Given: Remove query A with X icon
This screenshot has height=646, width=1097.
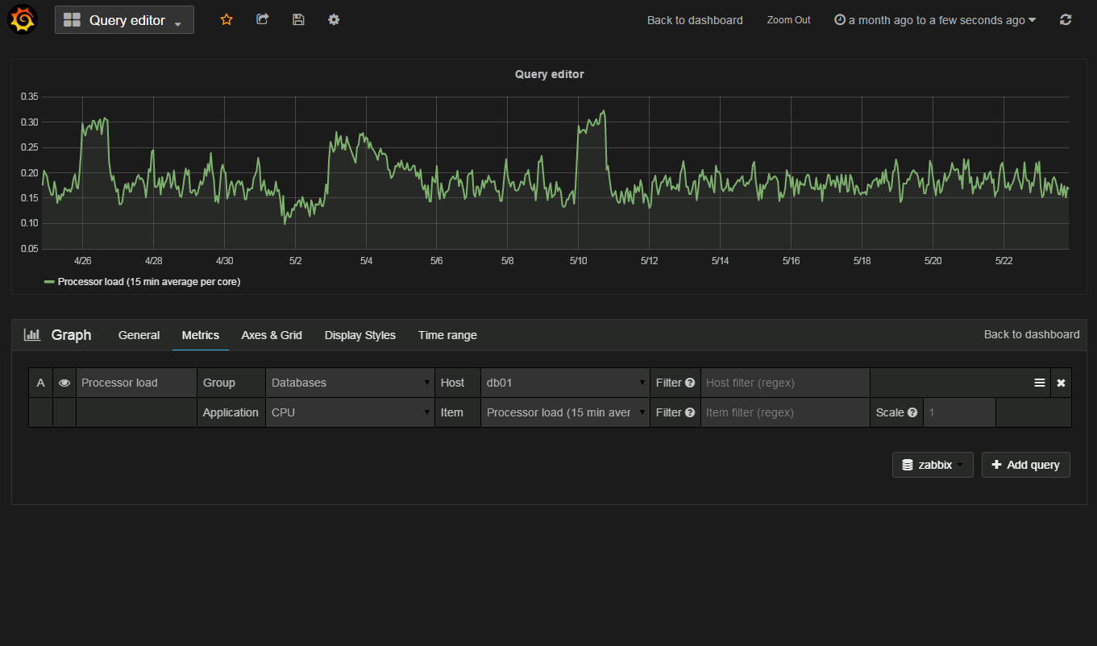Looking at the screenshot, I should [x=1061, y=383].
